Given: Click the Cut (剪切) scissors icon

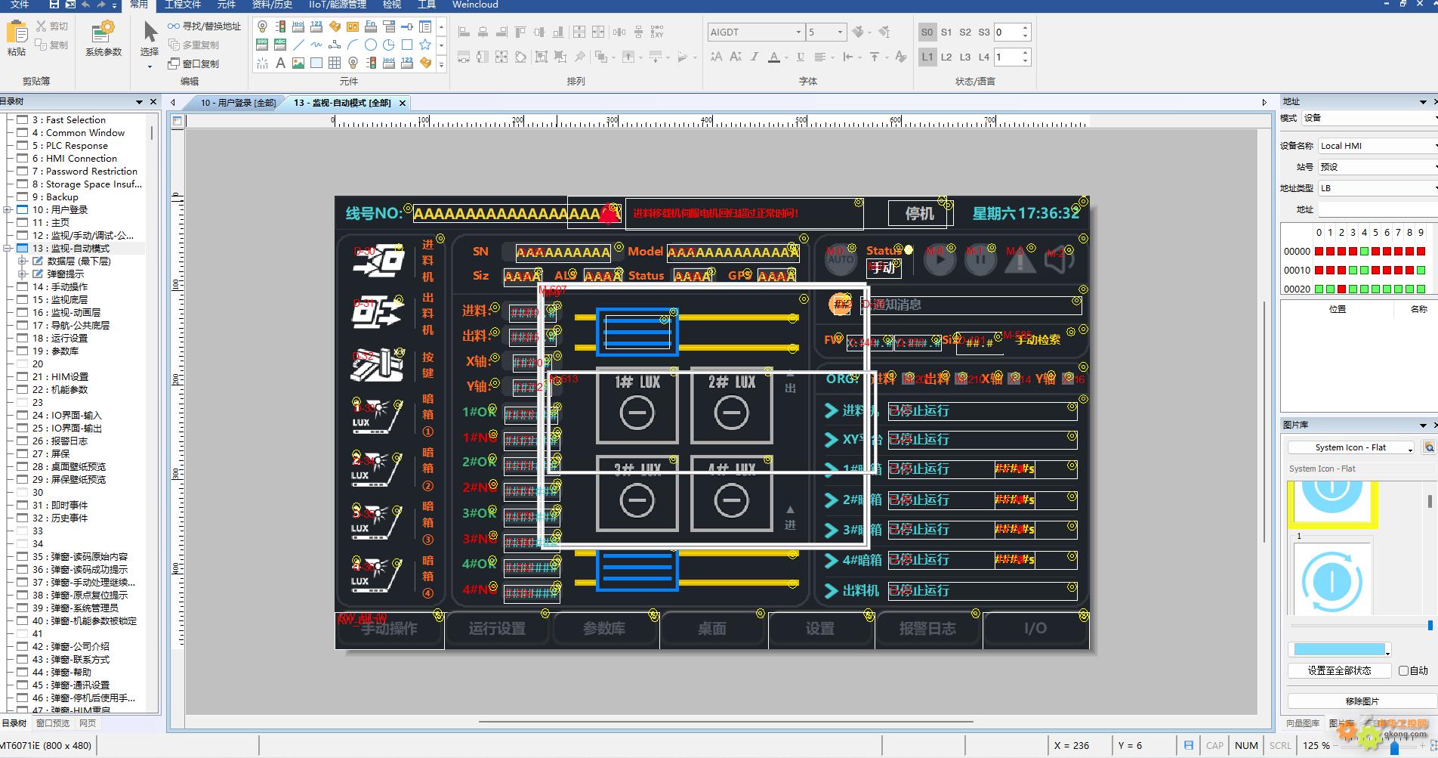Looking at the screenshot, I should (41, 26).
